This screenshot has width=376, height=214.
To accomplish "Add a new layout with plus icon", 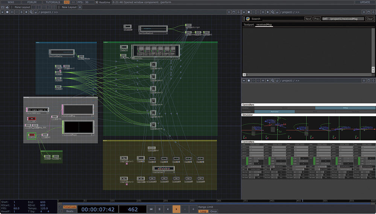I will [80, 7].
